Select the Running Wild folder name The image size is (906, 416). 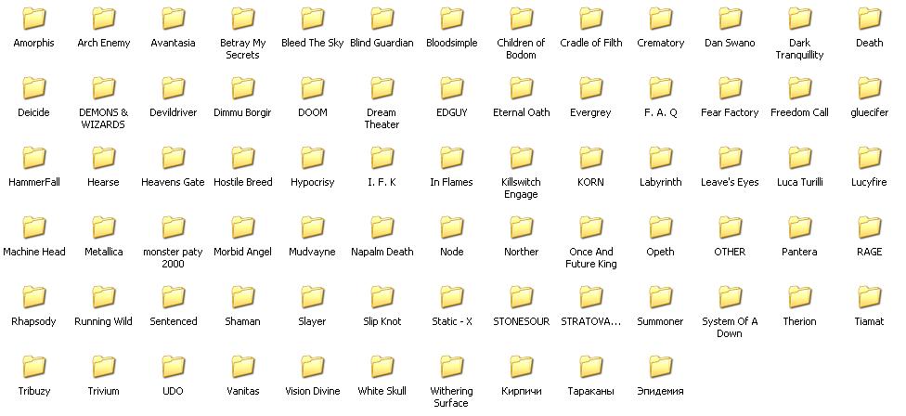coord(103,321)
